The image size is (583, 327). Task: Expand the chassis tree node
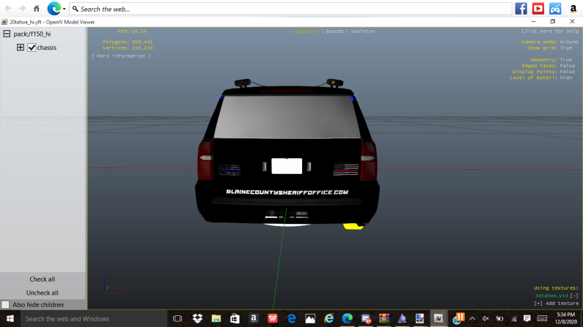(x=21, y=48)
